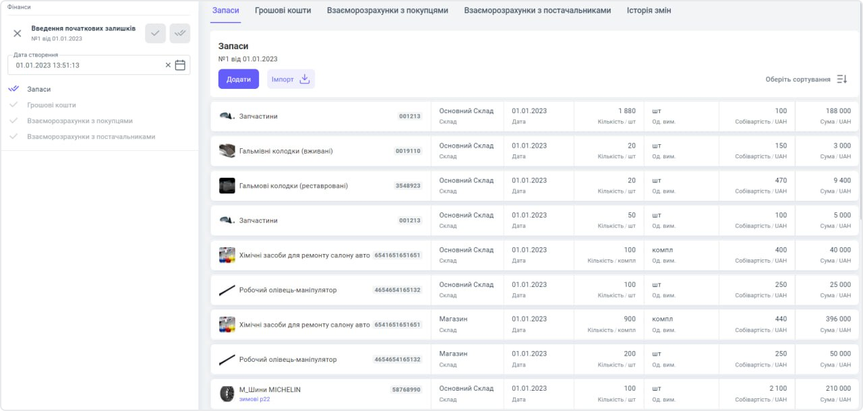Click the Імпорт download button
This screenshot has width=863, height=411.
coord(291,79)
